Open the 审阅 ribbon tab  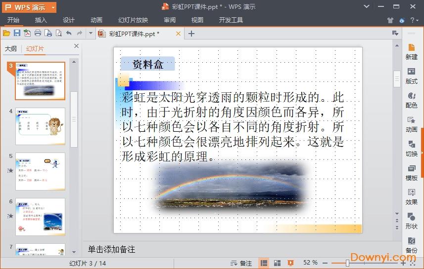[170, 20]
